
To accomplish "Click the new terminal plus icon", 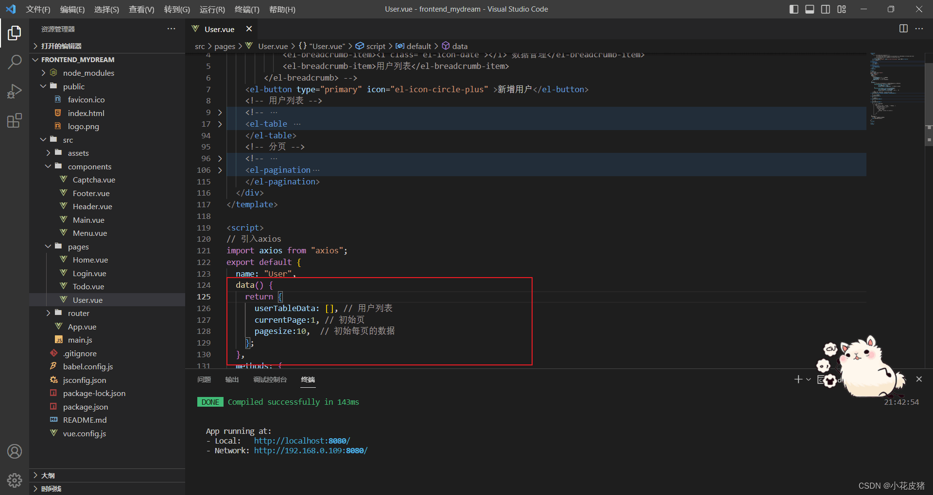I will (x=798, y=379).
